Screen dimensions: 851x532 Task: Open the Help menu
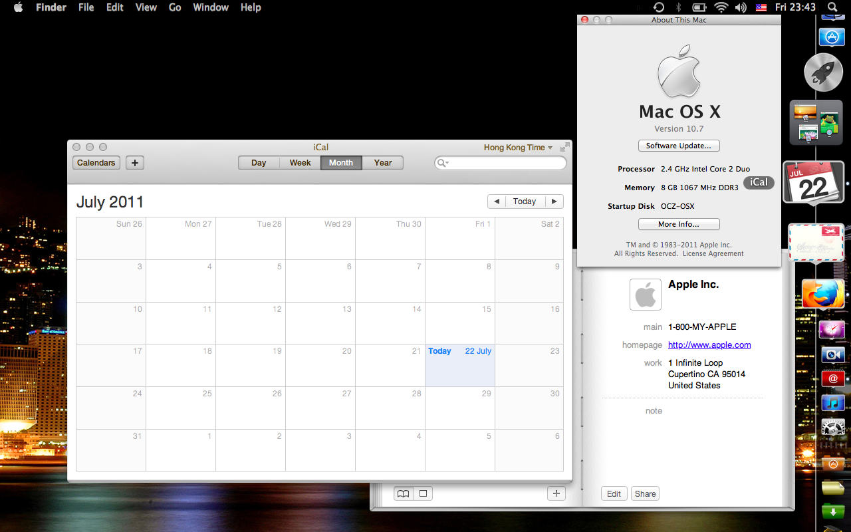251,7
